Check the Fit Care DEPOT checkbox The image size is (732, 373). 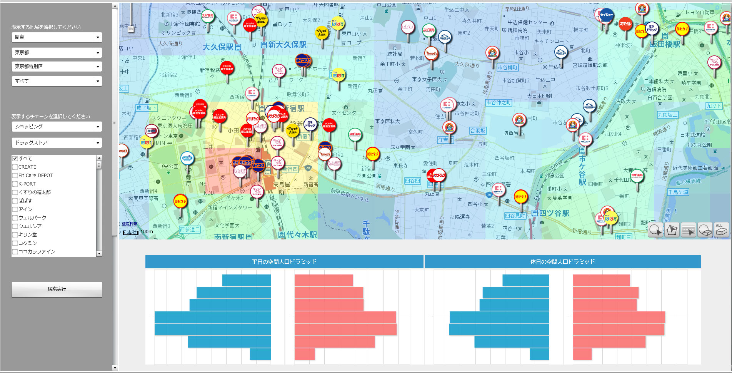(15, 175)
